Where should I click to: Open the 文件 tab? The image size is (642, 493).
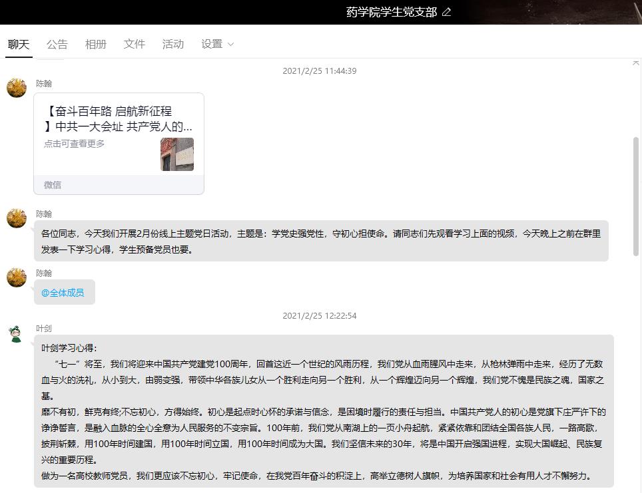click(134, 44)
